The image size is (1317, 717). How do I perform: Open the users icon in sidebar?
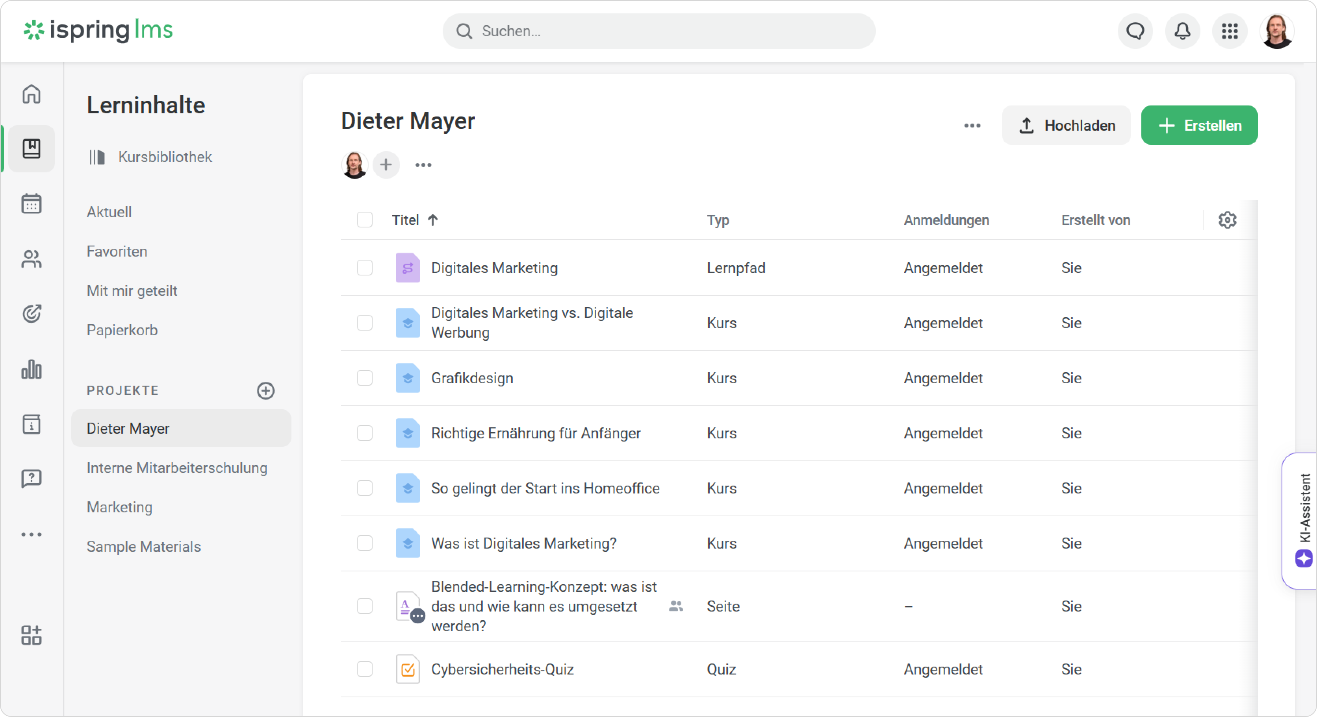[x=31, y=259]
